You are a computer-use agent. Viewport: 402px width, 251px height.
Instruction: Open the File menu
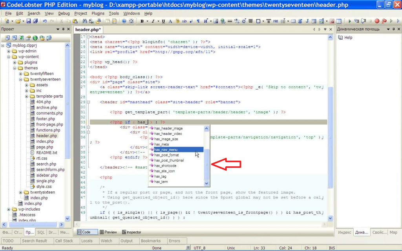point(8,13)
